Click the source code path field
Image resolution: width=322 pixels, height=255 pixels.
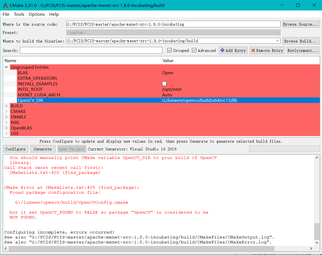pos(173,24)
